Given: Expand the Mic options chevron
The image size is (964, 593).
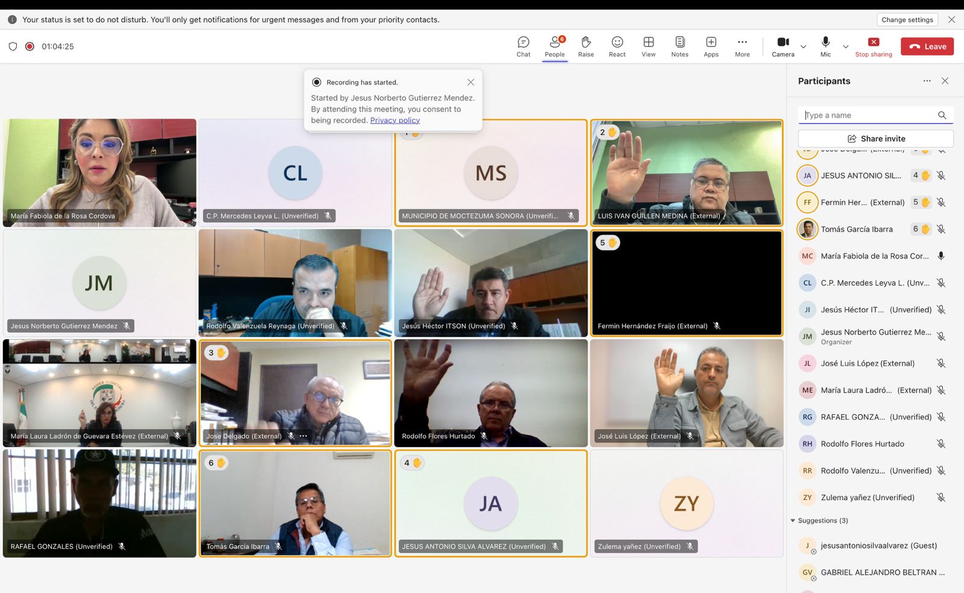Looking at the screenshot, I should tap(846, 46).
